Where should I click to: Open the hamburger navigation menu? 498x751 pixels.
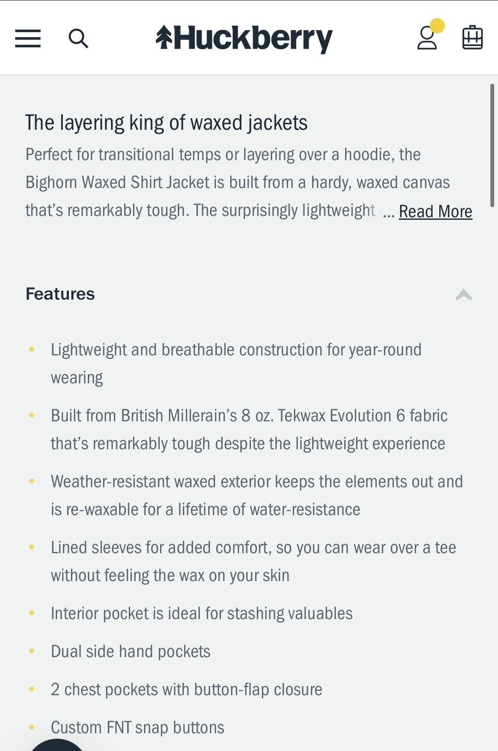pos(28,38)
